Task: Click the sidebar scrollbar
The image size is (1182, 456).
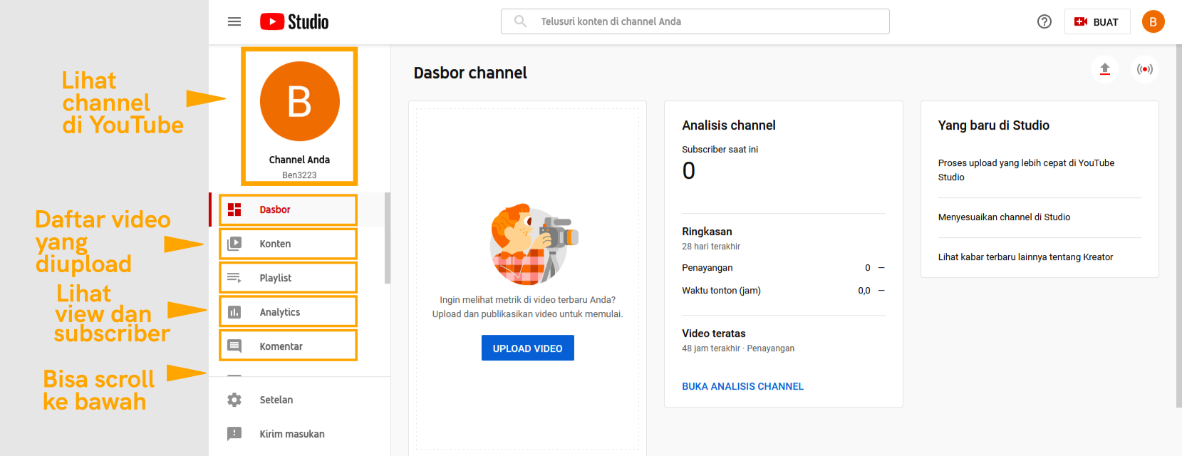Action: (388, 238)
